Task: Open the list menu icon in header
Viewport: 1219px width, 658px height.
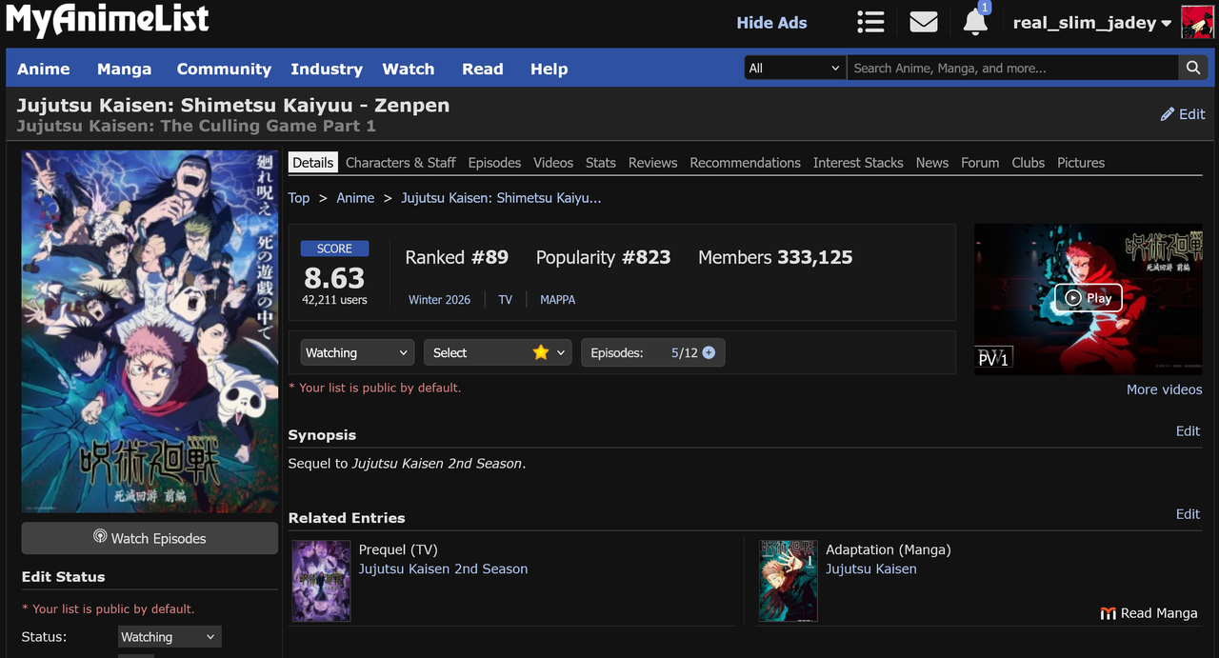Action: point(870,22)
